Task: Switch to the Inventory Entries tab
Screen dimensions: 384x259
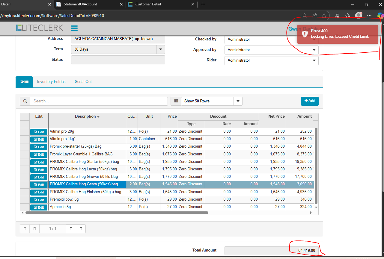Action: coord(51,82)
